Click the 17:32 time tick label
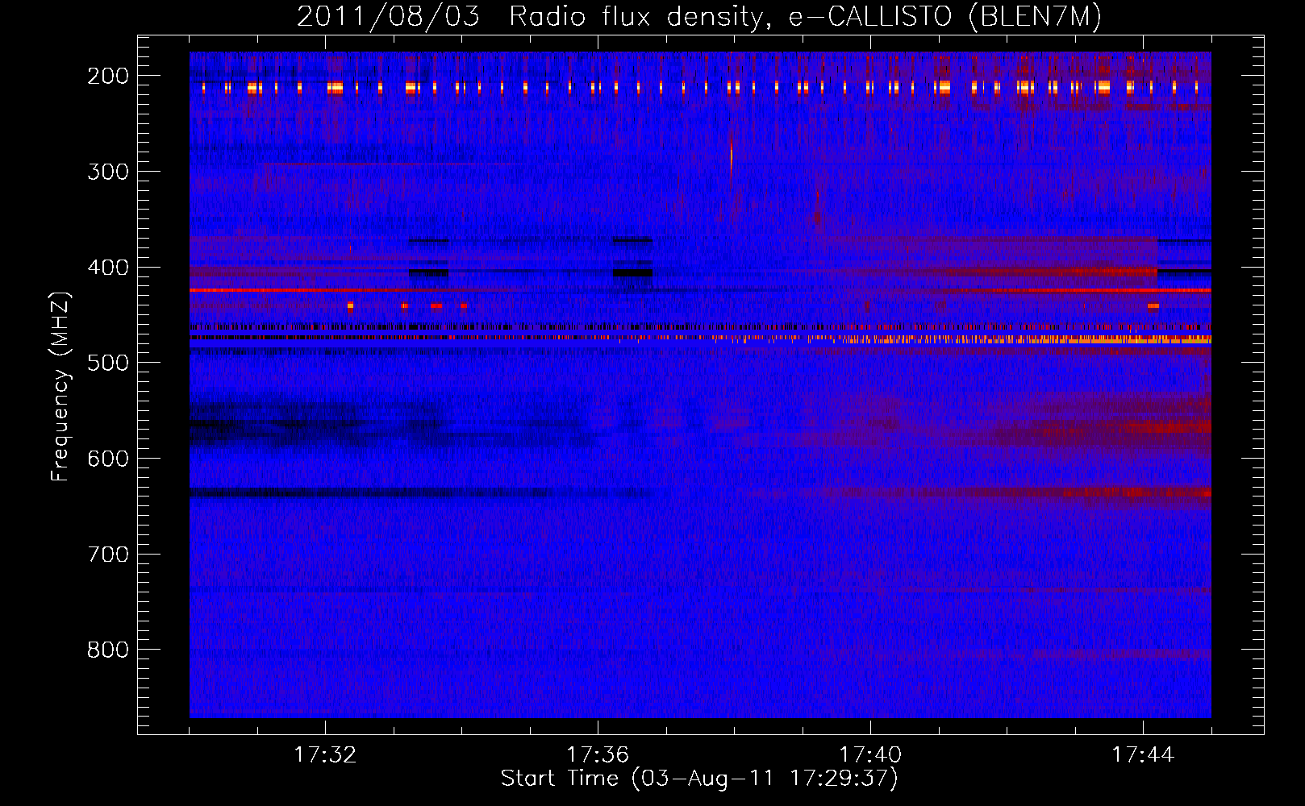 click(325, 755)
